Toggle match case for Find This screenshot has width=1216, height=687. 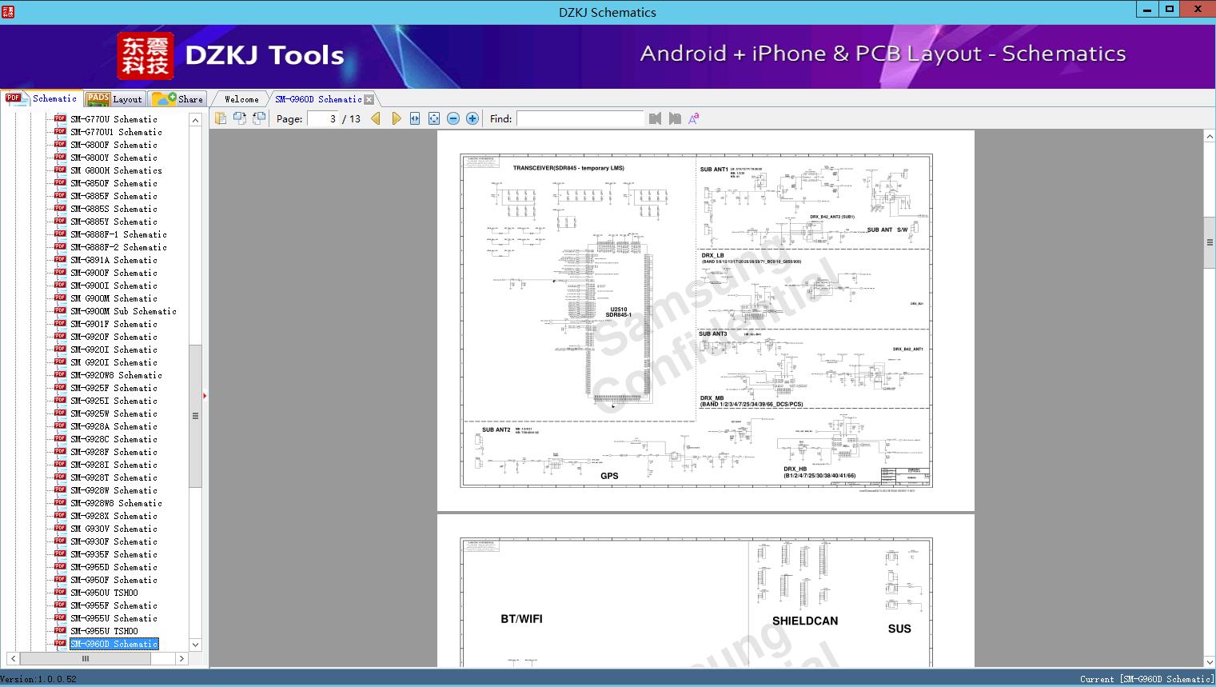pos(694,118)
